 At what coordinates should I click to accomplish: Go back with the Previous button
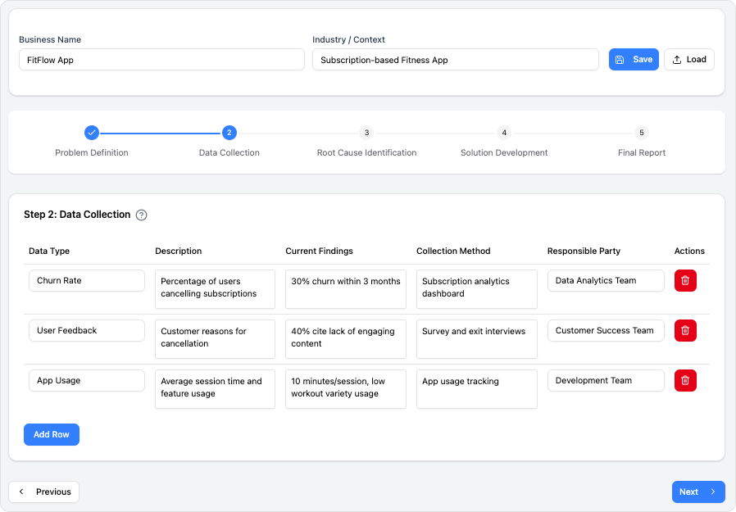(44, 492)
